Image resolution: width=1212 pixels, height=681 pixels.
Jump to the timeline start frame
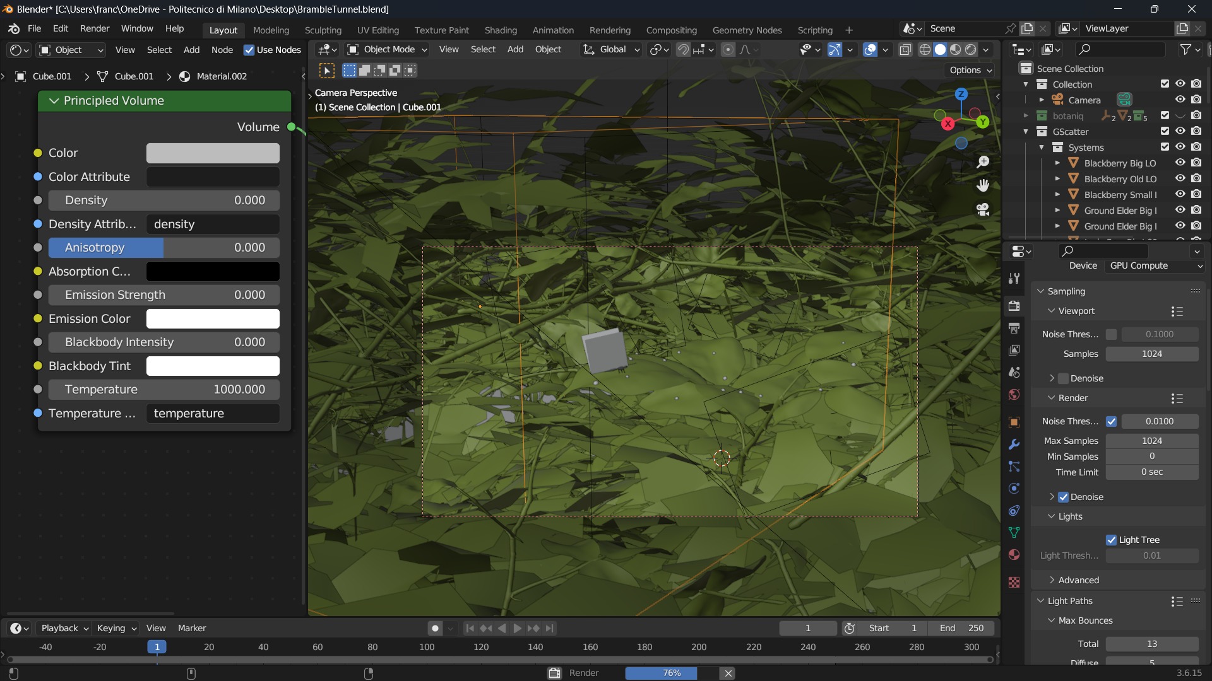tap(470, 628)
